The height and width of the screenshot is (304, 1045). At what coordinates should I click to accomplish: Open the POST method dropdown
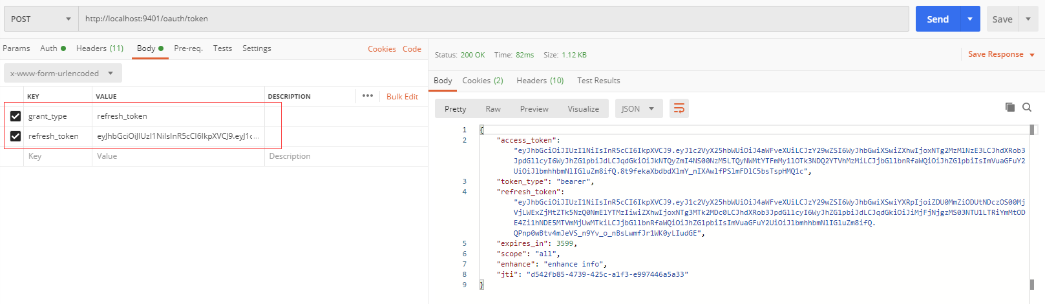[41, 19]
